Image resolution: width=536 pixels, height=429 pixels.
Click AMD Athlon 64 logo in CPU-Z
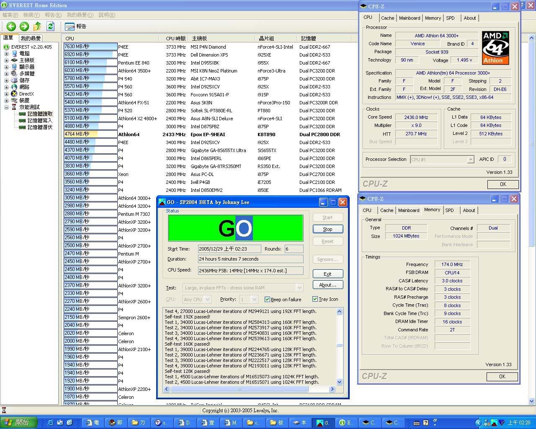click(495, 48)
